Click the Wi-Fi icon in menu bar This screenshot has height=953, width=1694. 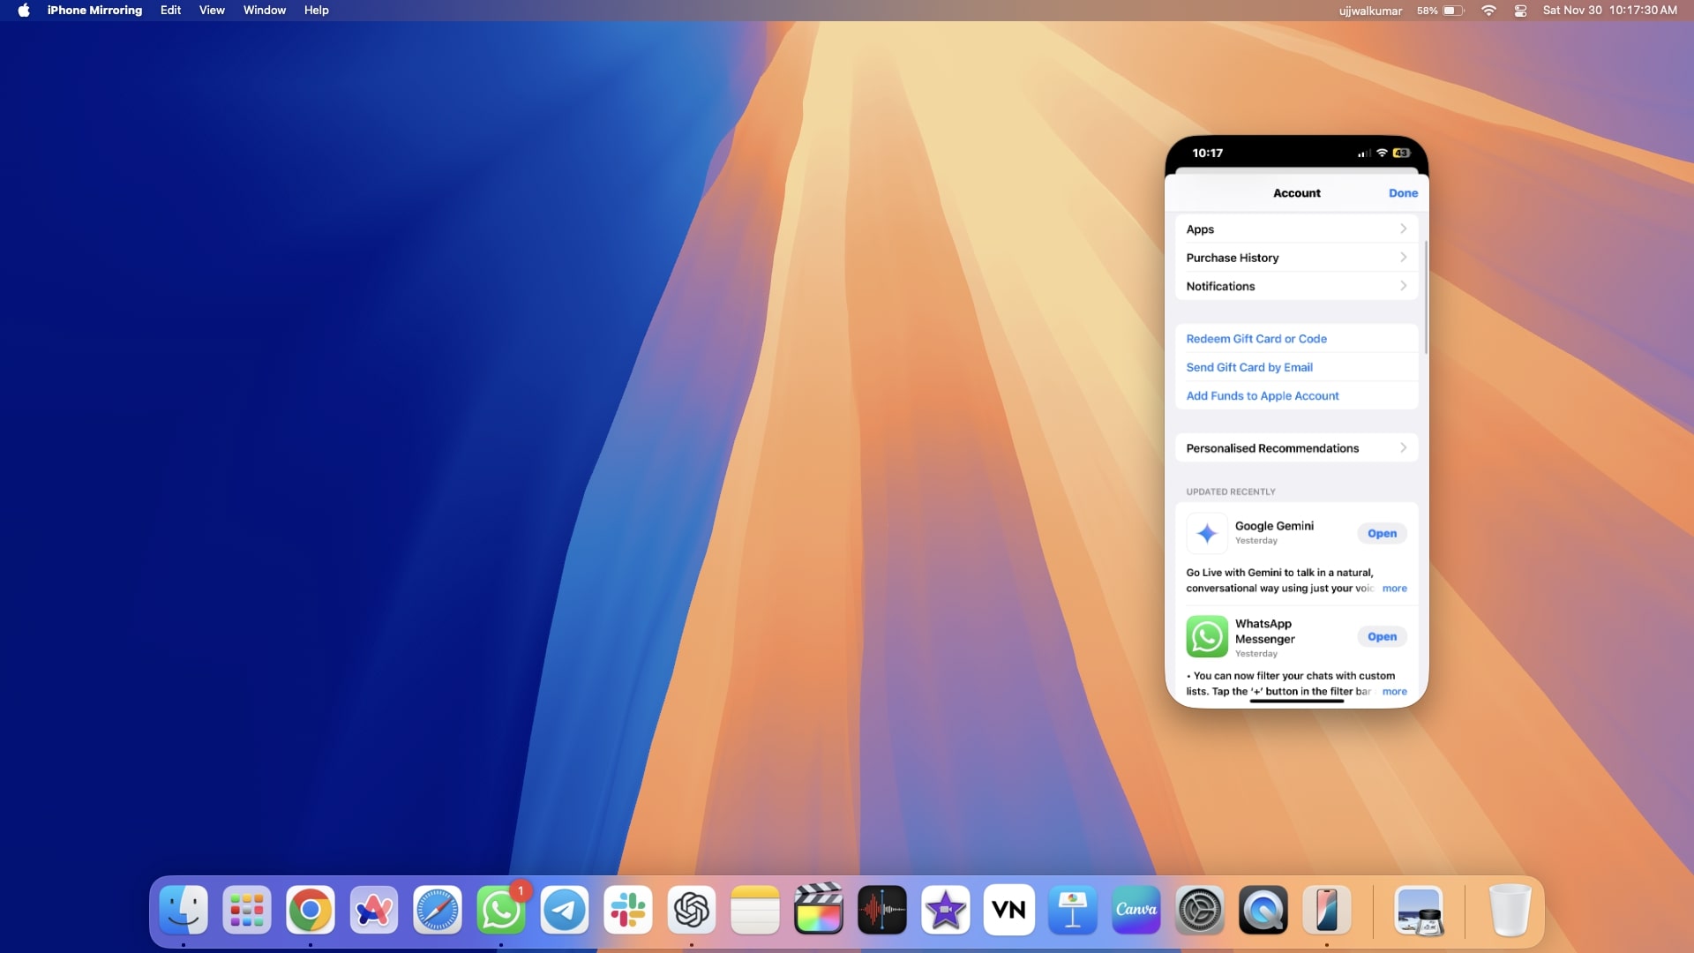click(1488, 11)
